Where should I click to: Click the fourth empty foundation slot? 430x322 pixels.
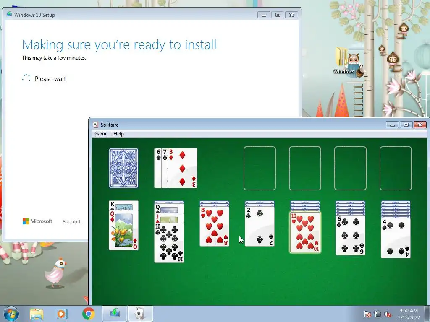click(396, 168)
